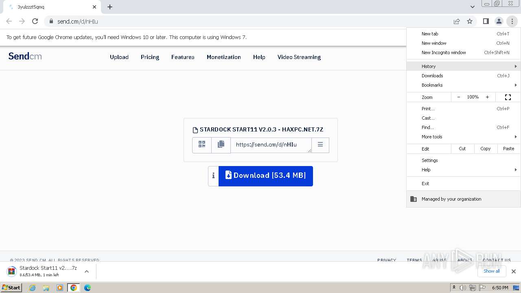This screenshot has height=293, width=521.
Task: Click the Action Center flag tray icon
Action: (482, 288)
